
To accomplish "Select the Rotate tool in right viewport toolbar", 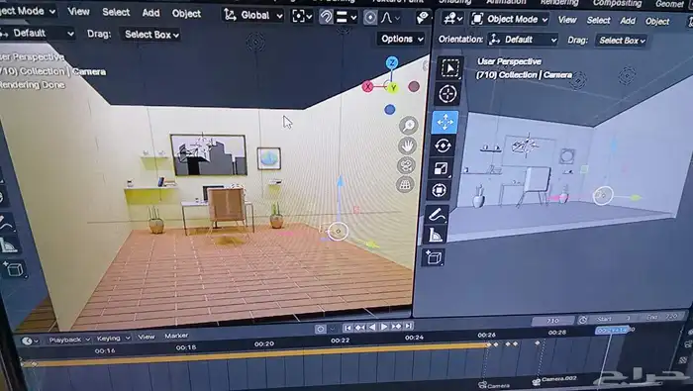I will coord(442,146).
